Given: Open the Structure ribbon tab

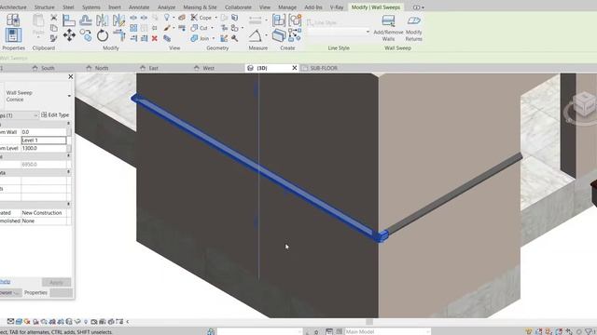Looking at the screenshot, I should (x=45, y=7).
